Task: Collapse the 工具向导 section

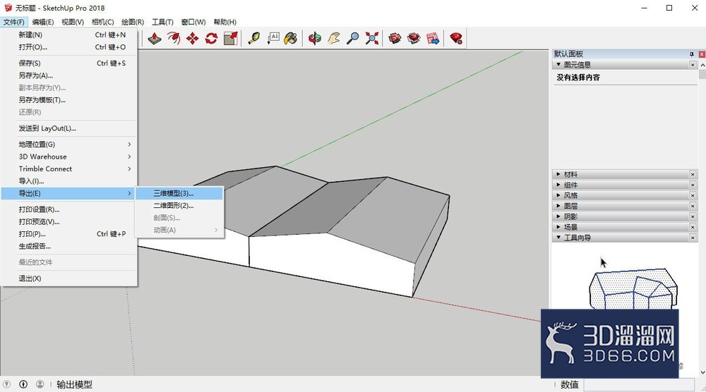Action: (x=558, y=238)
